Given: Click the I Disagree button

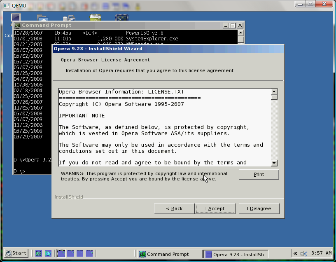Looking at the screenshot, I should point(259,208).
